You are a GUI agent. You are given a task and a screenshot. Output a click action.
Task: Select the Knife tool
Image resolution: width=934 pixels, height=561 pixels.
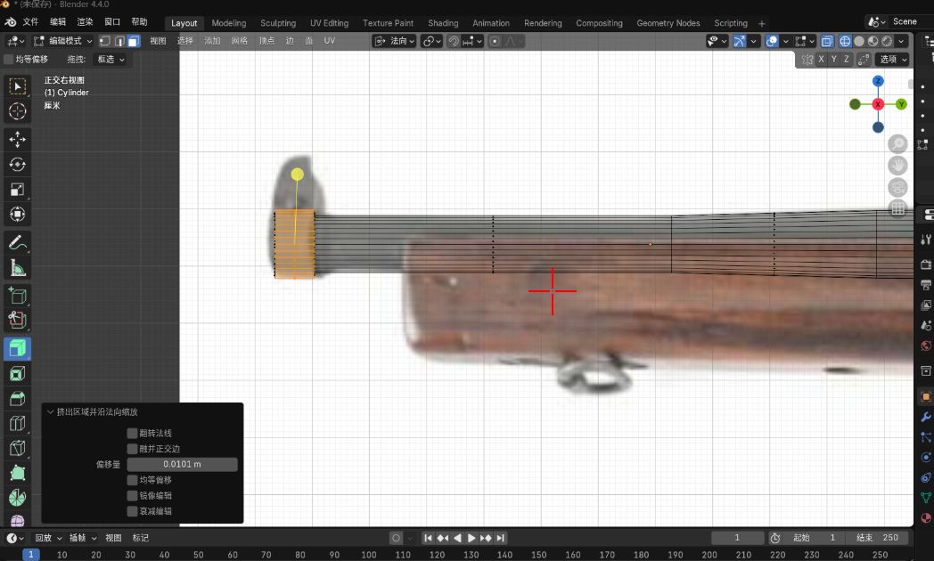[17, 449]
